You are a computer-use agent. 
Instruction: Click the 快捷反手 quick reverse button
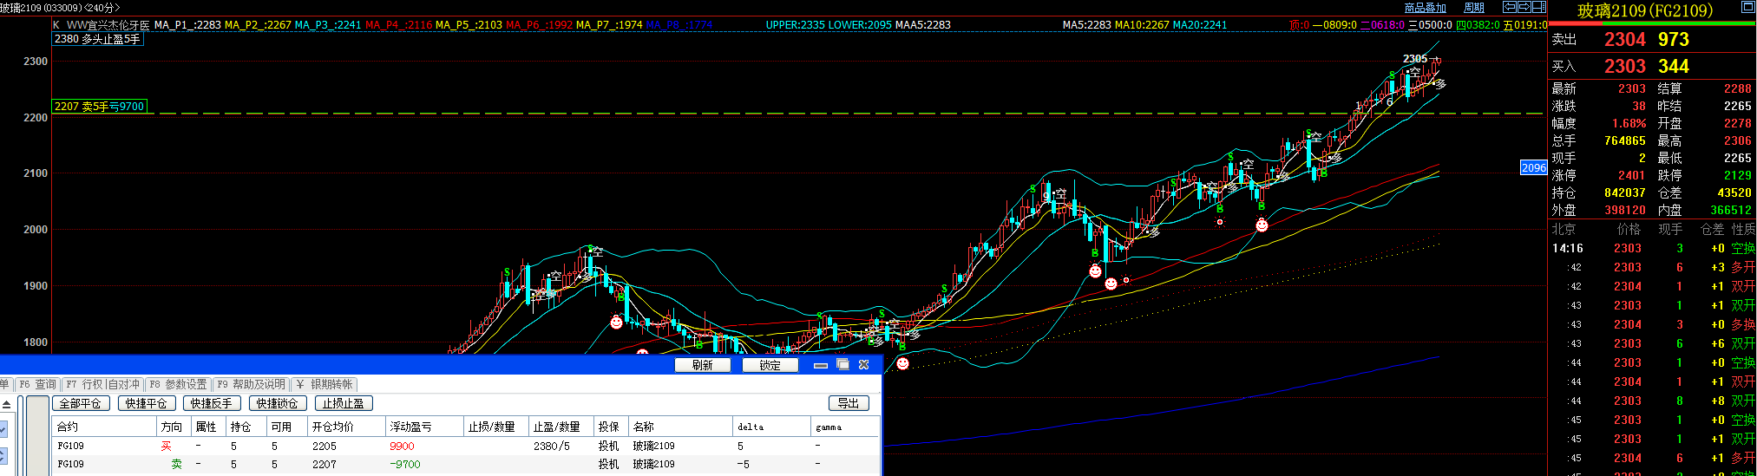click(x=212, y=403)
